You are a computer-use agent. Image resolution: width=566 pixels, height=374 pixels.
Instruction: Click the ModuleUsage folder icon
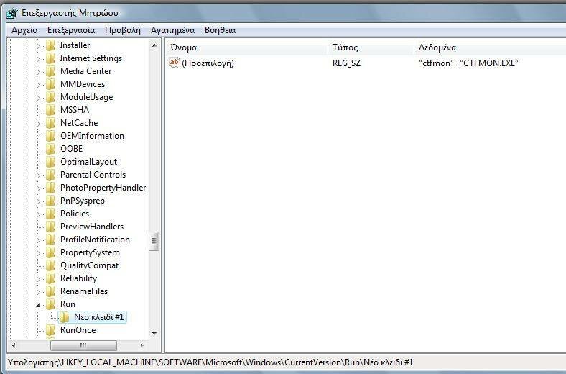[50, 97]
